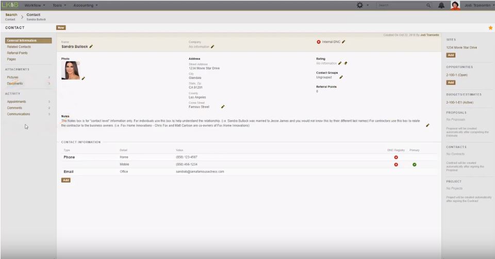The image size is (495, 259).
Task: Edit the Notes text with pencil icon
Action: 427,125
